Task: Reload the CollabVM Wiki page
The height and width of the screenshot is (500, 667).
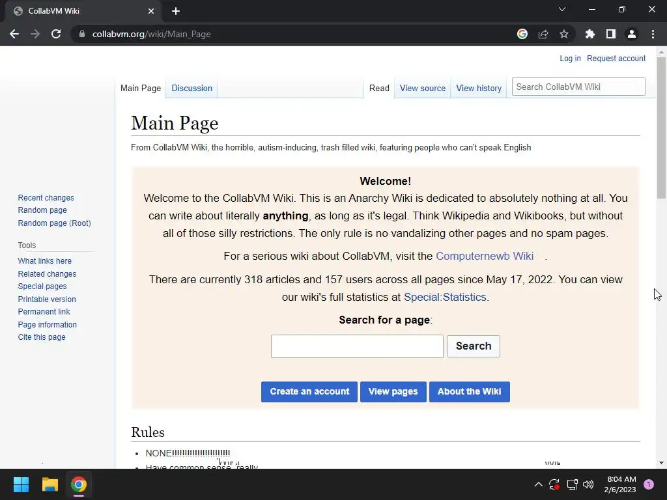Action: tap(56, 34)
